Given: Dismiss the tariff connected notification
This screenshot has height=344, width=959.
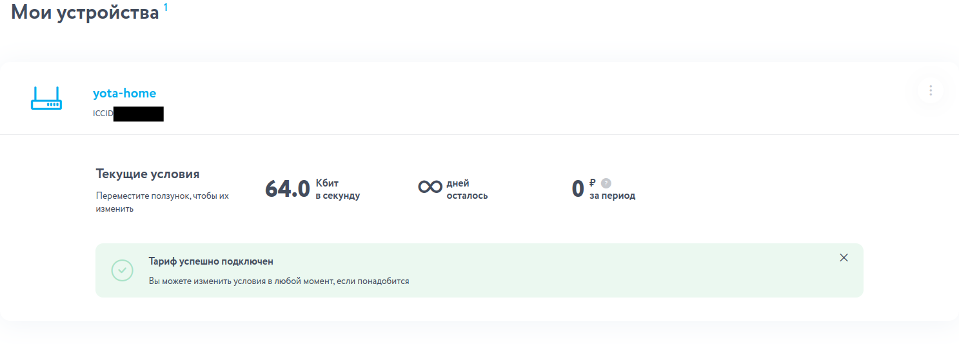Looking at the screenshot, I should tap(844, 258).
